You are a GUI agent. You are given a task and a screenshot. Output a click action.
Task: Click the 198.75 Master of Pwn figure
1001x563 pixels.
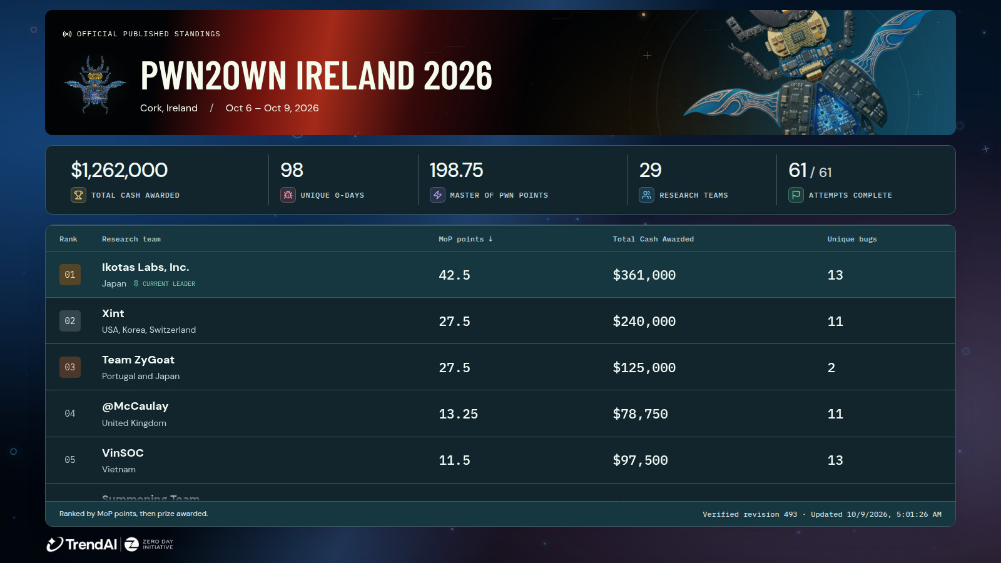pos(456,170)
